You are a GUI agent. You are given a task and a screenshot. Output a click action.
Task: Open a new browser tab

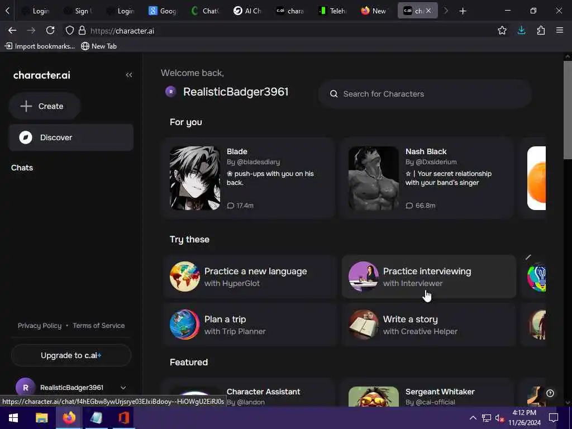[x=463, y=11]
